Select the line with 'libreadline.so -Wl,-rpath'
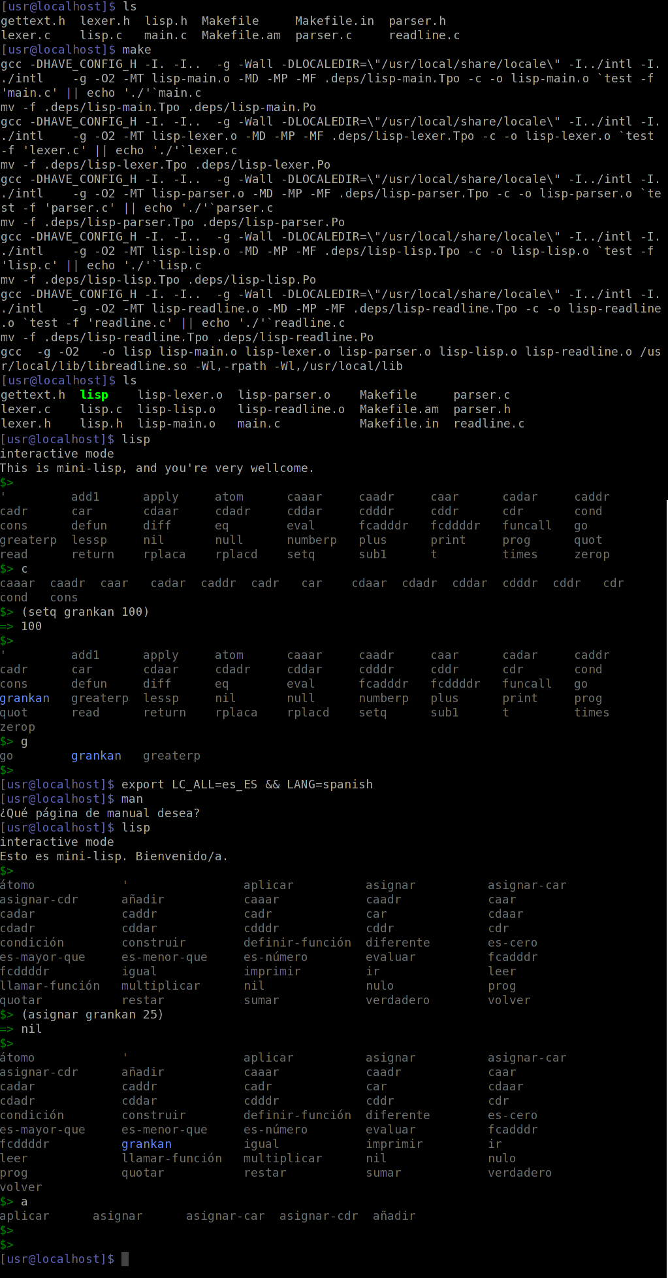This screenshot has width=668, height=1278. (202, 365)
